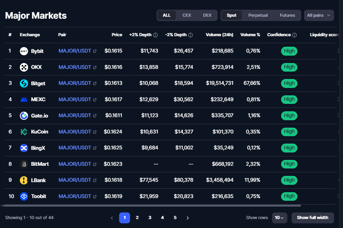Click the Bitget exchange logo icon

tap(24, 83)
